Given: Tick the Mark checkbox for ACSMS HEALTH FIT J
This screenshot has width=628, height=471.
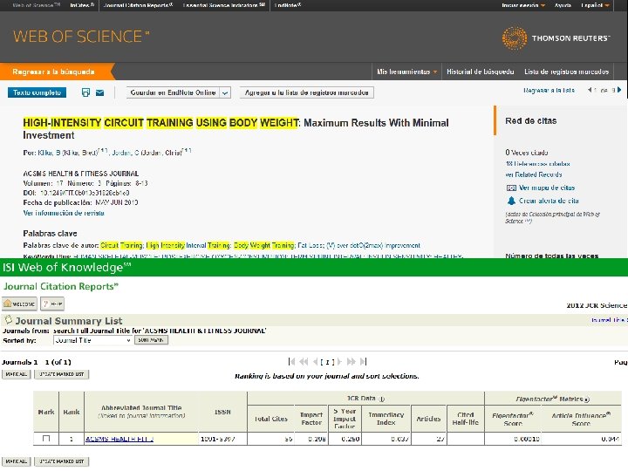Looking at the screenshot, I should [x=46, y=439].
